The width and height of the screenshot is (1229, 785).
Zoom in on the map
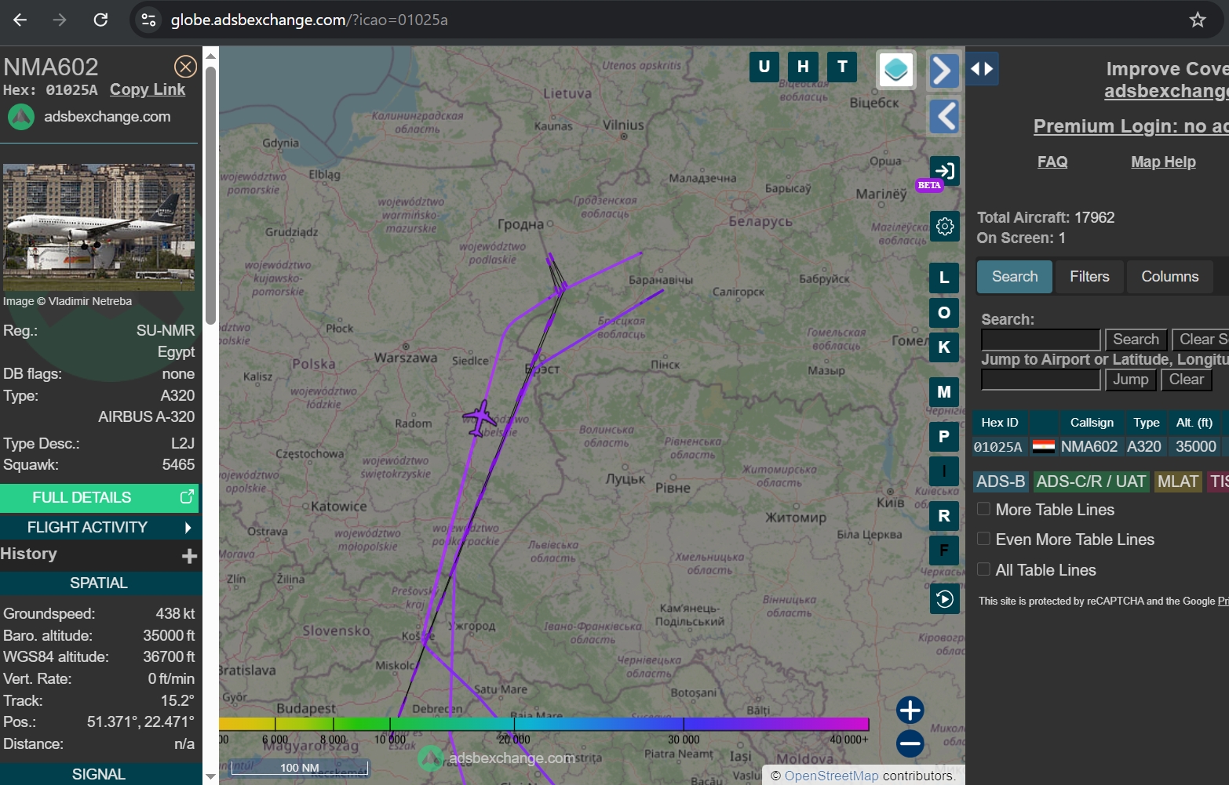tap(910, 710)
